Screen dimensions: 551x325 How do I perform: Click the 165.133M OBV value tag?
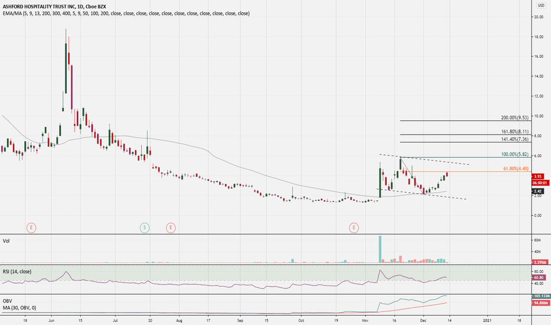541,296
